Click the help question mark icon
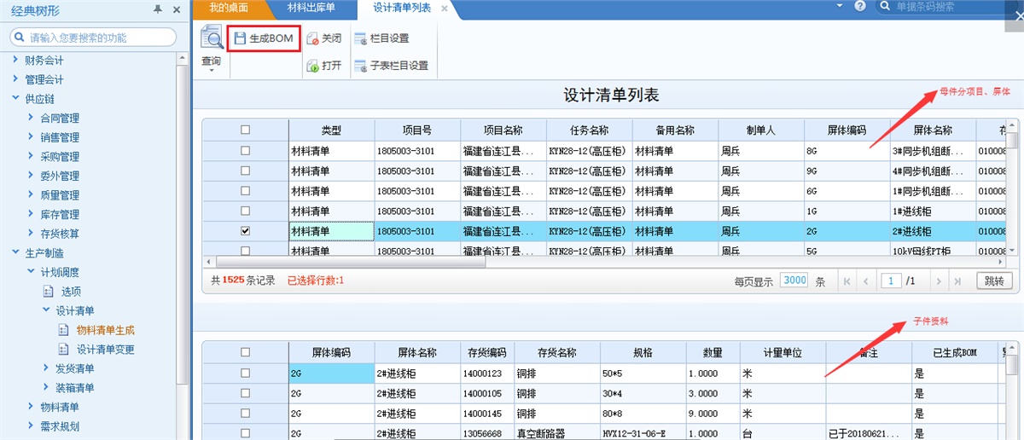Image resolution: width=1024 pixels, height=440 pixels. 859,7
